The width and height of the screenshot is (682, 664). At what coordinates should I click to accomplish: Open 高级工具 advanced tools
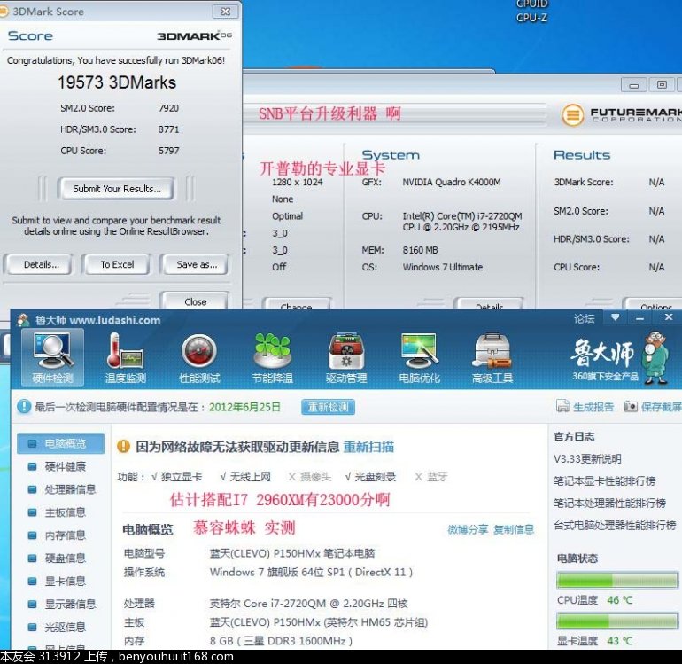pos(492,358)
